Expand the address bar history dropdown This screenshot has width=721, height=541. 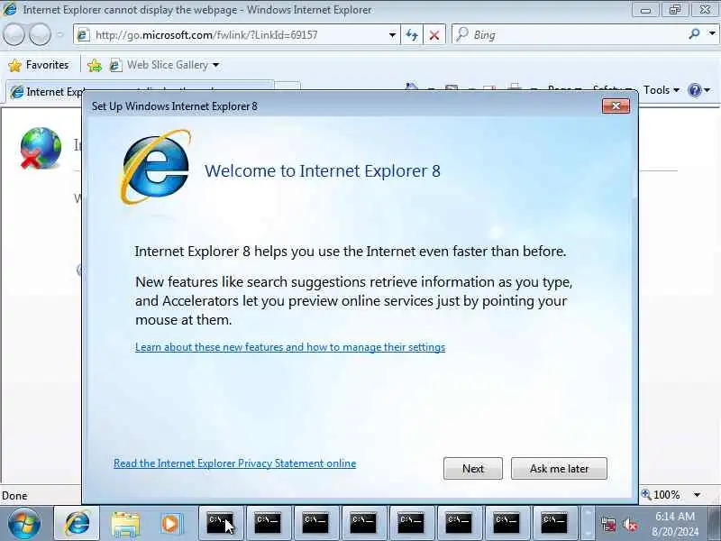[392, 35]
